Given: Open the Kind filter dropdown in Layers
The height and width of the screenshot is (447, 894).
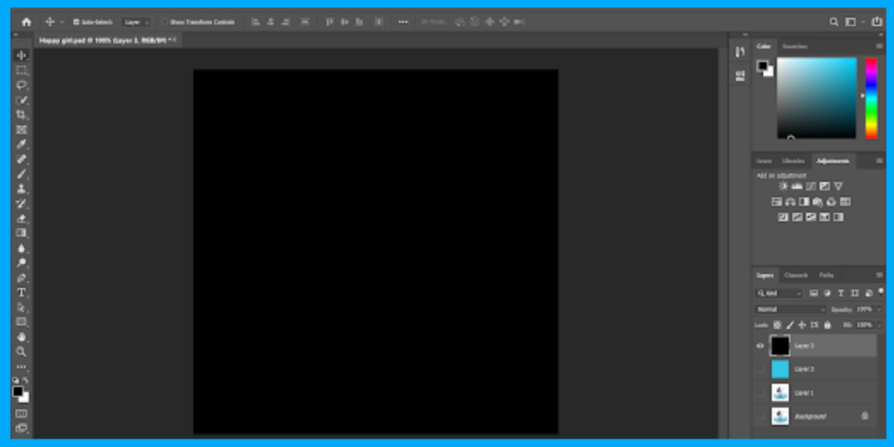Looking at the screenshot, I should 779,293.
